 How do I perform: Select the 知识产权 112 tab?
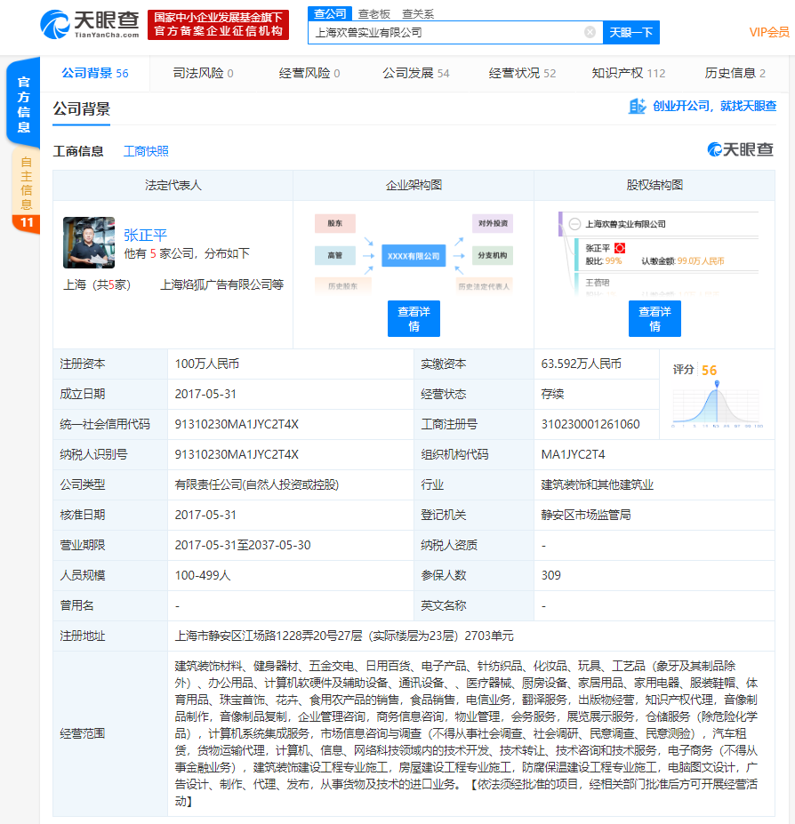[x=629, y=73]
